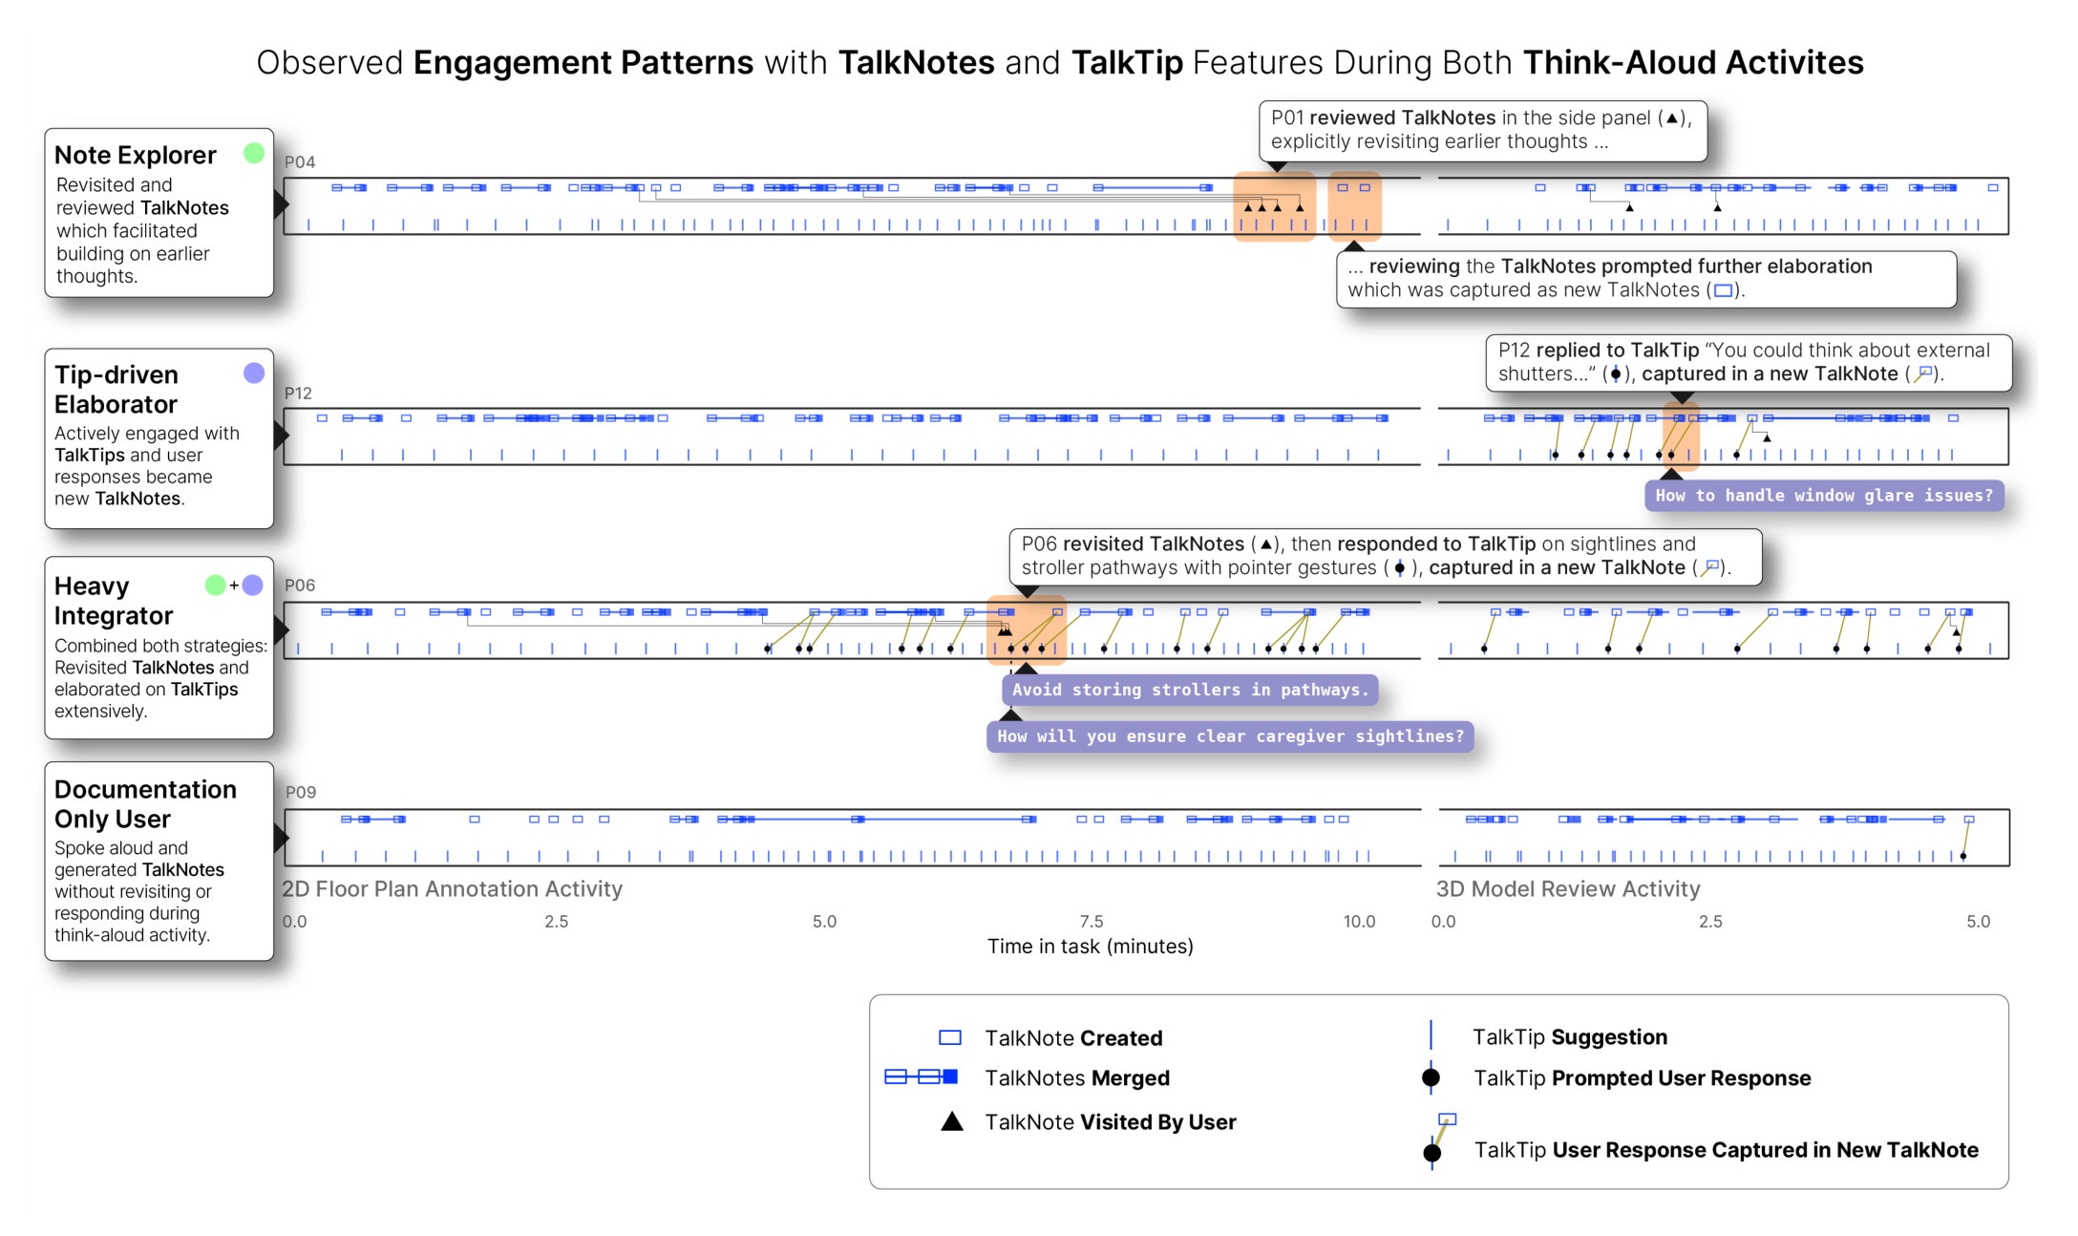Click the triangle symbol in the P01 callout
Viewport: 2078px width, 1236px height.
[1671, 118]
